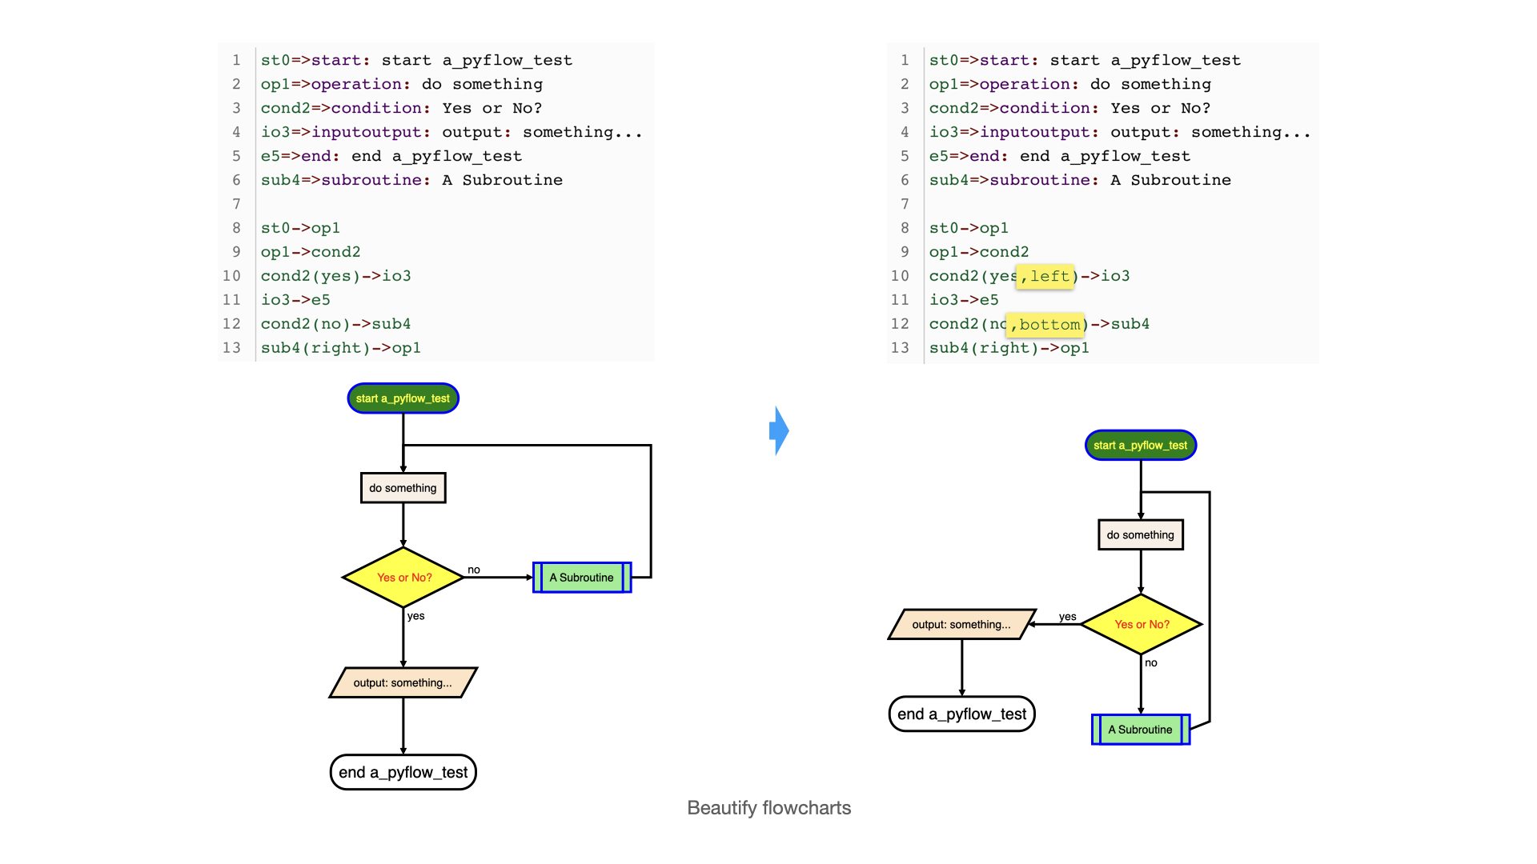Click the right green start a_pyflow_test node
Image resolution: width=1537 pixels, height=864 pixels.
point(1140,446)
